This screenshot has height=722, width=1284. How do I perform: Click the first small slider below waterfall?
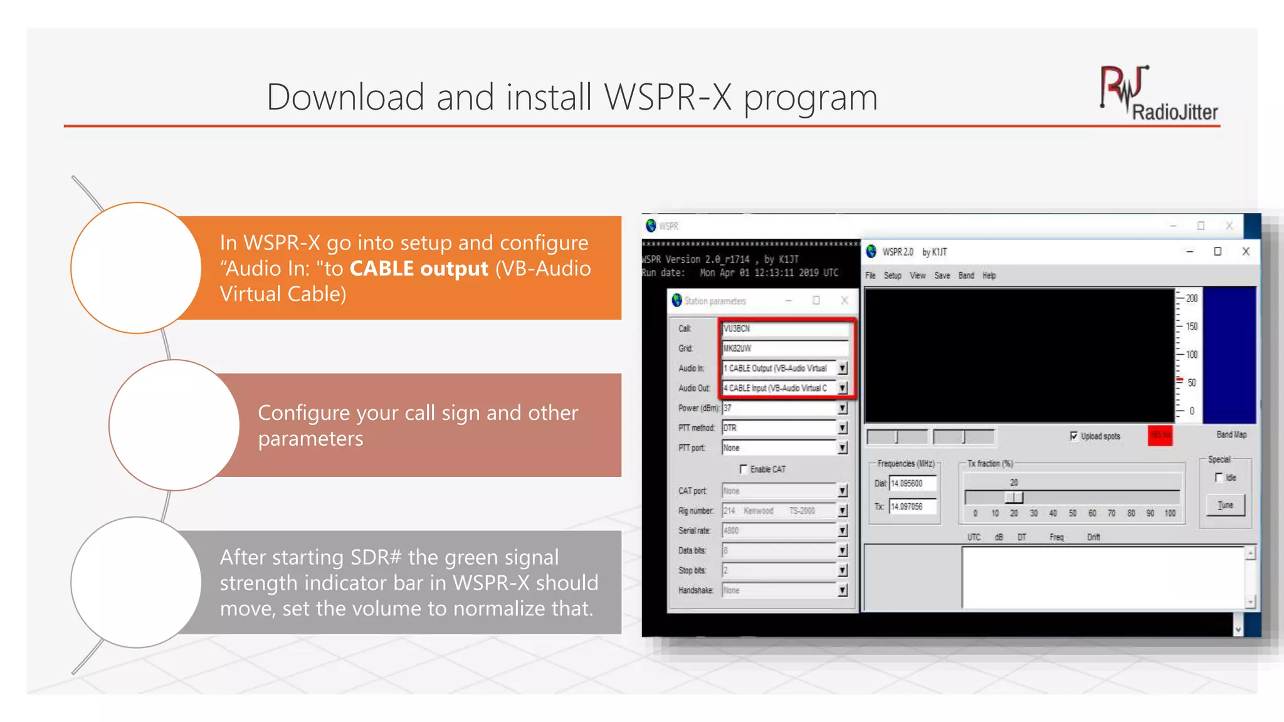pos(897,437)
